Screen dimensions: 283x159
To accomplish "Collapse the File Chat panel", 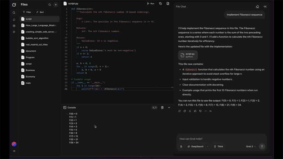I will [265, 7].
